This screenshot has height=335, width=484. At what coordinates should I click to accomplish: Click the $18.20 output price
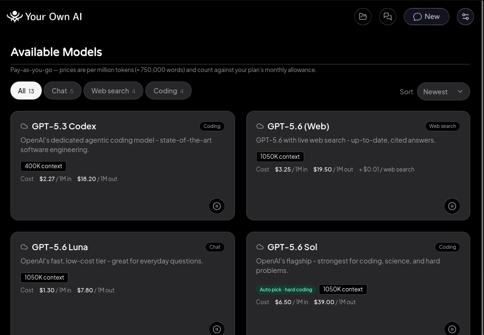86,179
